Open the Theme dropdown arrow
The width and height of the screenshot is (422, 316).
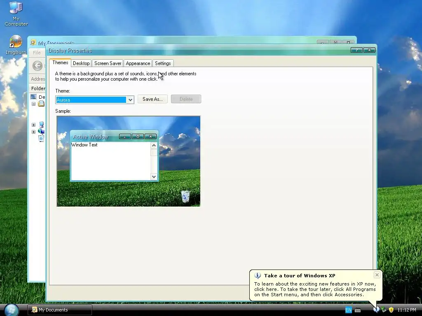130,100
